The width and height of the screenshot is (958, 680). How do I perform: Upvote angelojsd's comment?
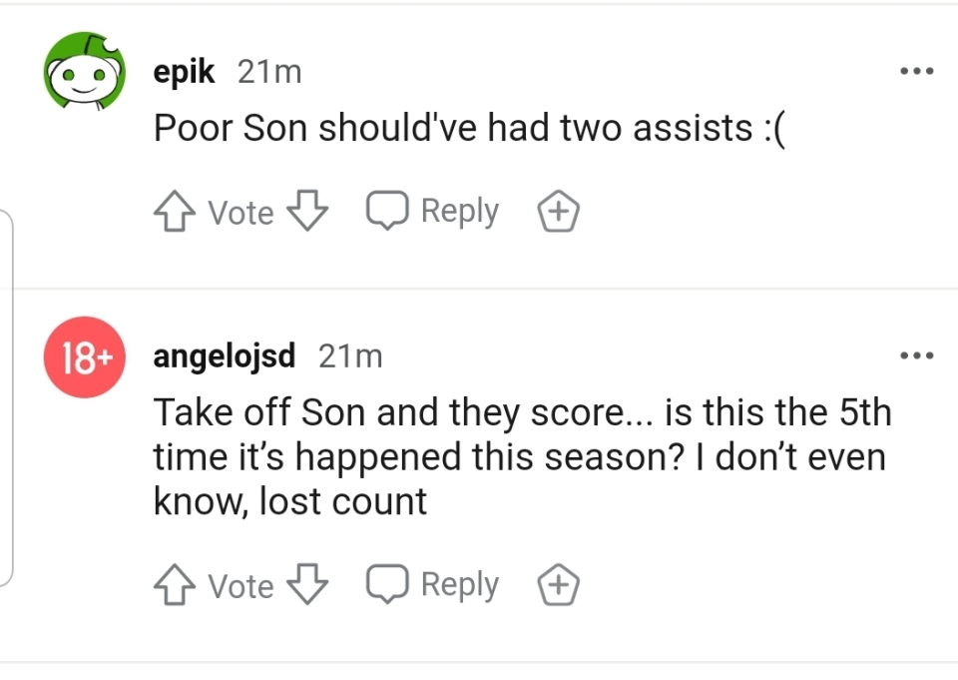pos(175,585)
